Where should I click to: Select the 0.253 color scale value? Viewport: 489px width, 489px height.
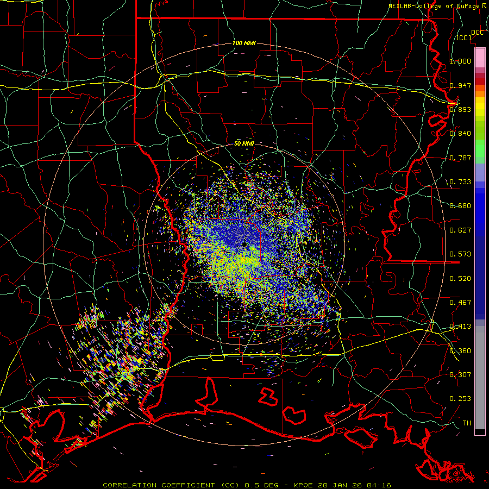point(460,399)
